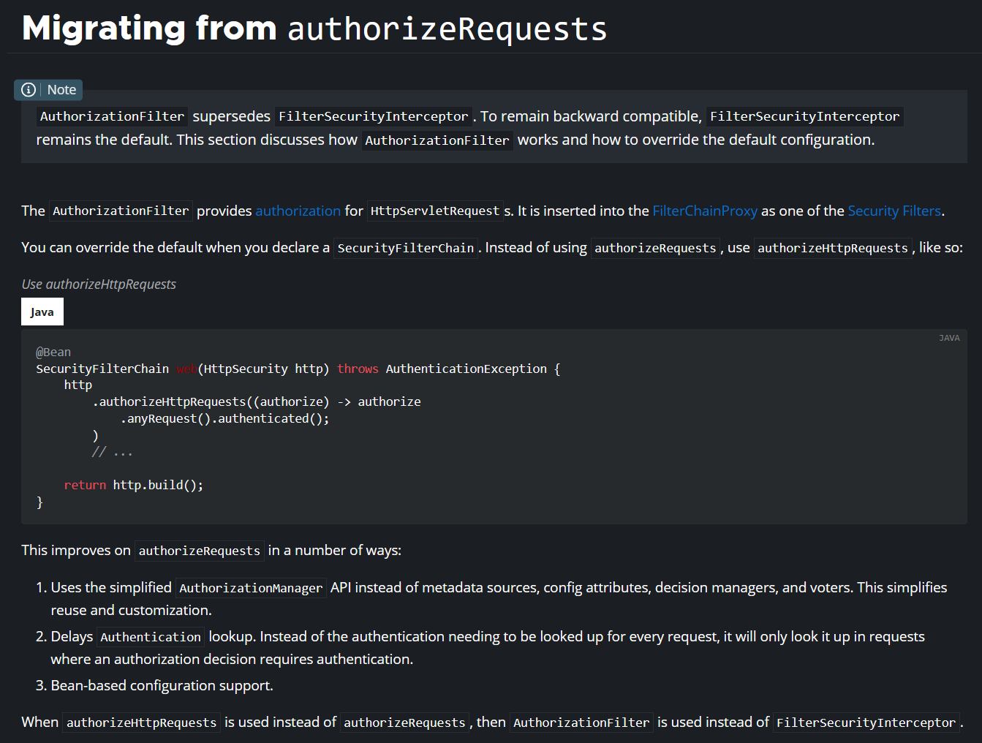982x743 pixels.
Task: Click the red throws keyword in code
Action: point(358,369)
